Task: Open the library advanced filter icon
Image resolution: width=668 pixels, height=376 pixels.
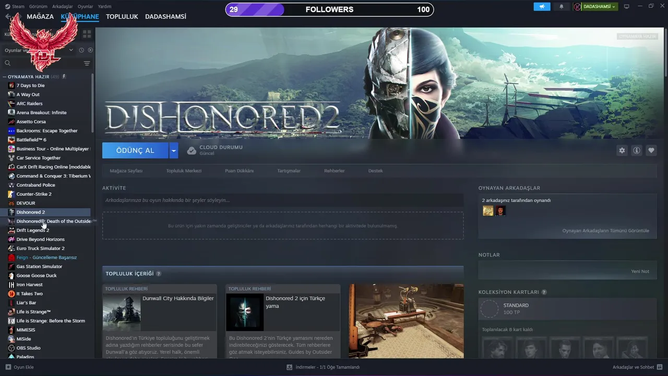Action: (87, 63)
